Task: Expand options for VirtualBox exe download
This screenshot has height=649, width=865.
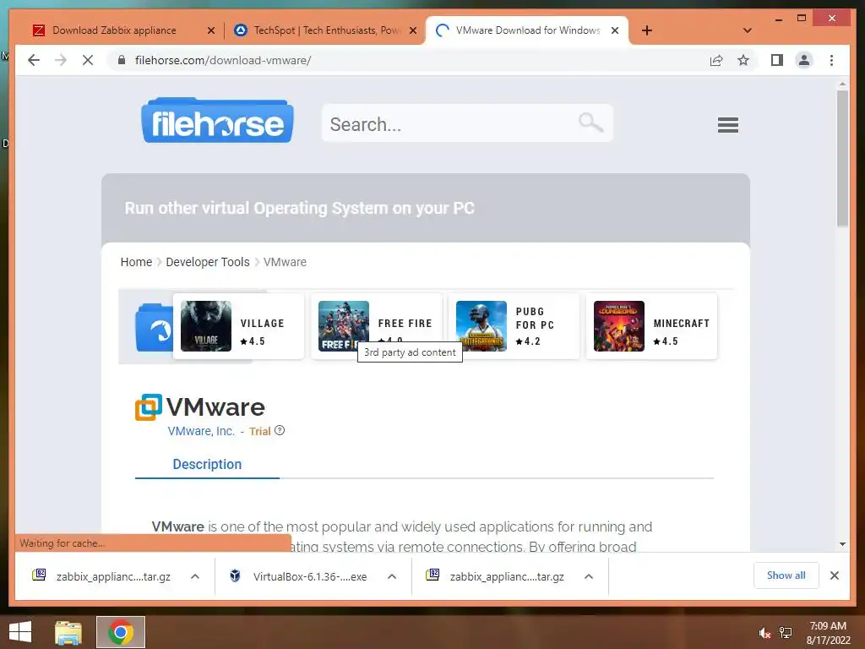Action: coord(392,576)
